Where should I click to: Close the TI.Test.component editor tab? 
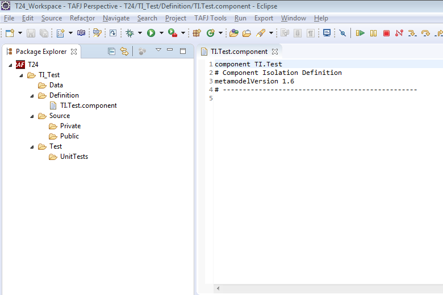coord(275,52)
